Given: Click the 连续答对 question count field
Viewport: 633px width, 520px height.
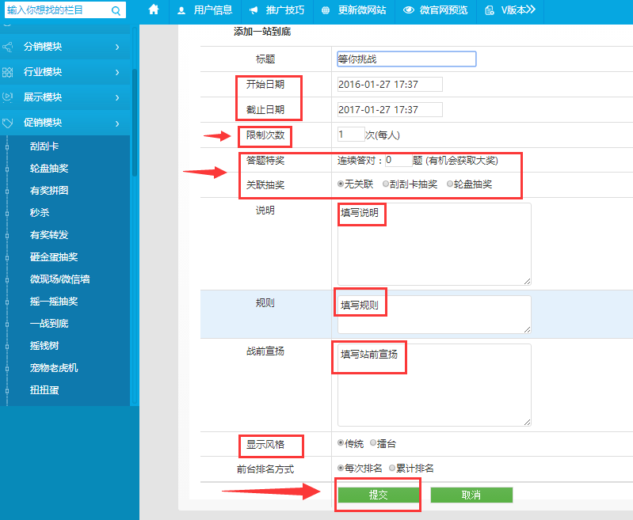Looking at the screenshot, I should tap(398, 160).
